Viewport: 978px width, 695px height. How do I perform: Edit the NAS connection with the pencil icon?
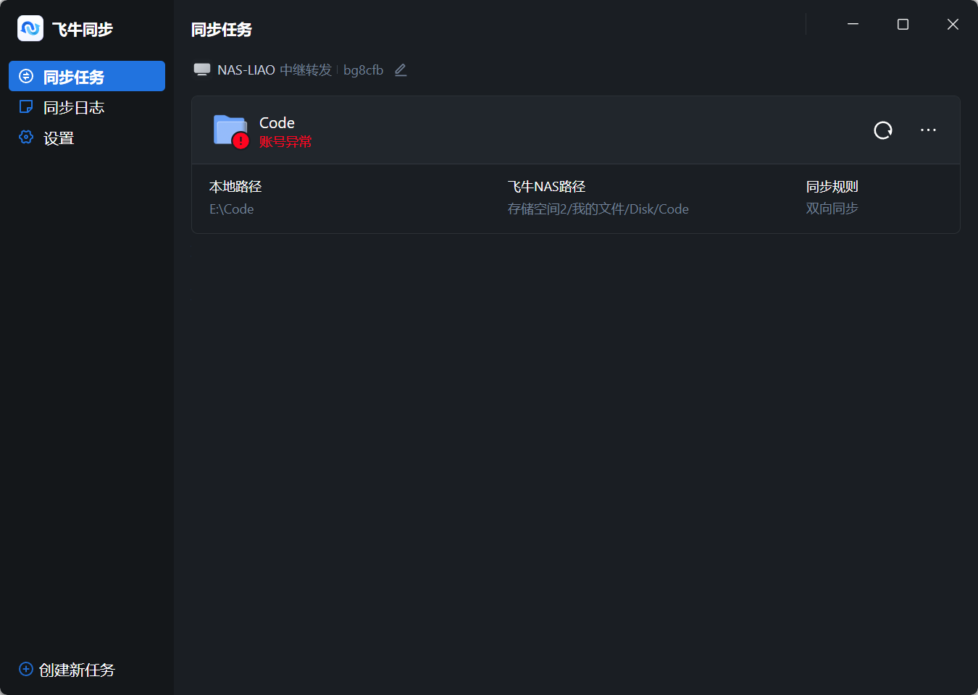coord(401,69)
